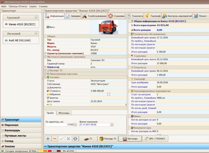Screen dimensions: 209x153
Task: Open the Заказы navigation section
Action: pyautogui.click(x=21, y=146)
